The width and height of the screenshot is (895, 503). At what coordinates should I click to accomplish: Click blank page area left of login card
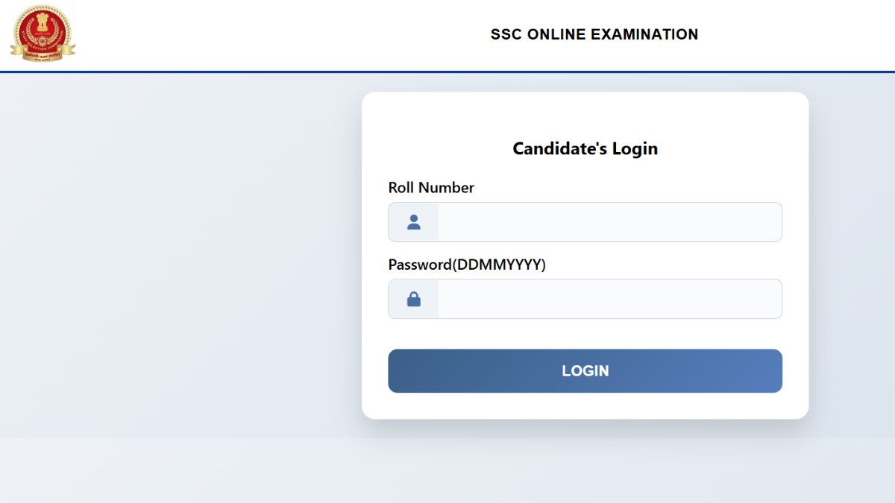(179, 253)
